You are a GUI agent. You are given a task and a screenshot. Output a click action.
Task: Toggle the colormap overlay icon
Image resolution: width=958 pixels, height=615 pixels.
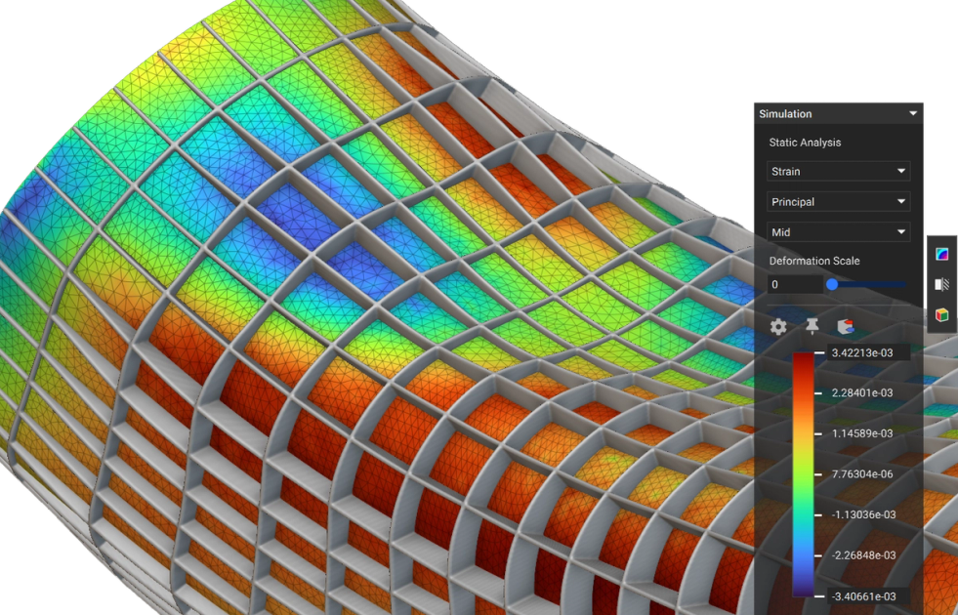tap(942, 252)
